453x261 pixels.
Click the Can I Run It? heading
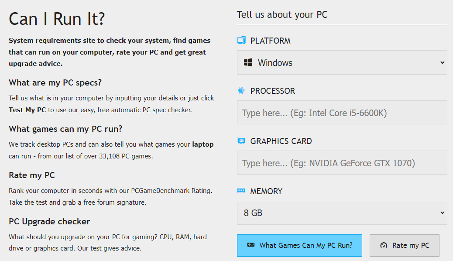(x=57, y=19)
